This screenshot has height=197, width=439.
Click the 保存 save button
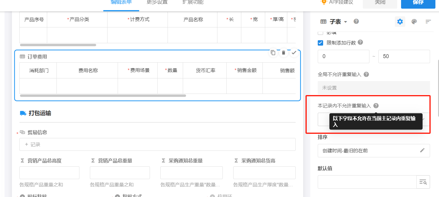(418, 3)
